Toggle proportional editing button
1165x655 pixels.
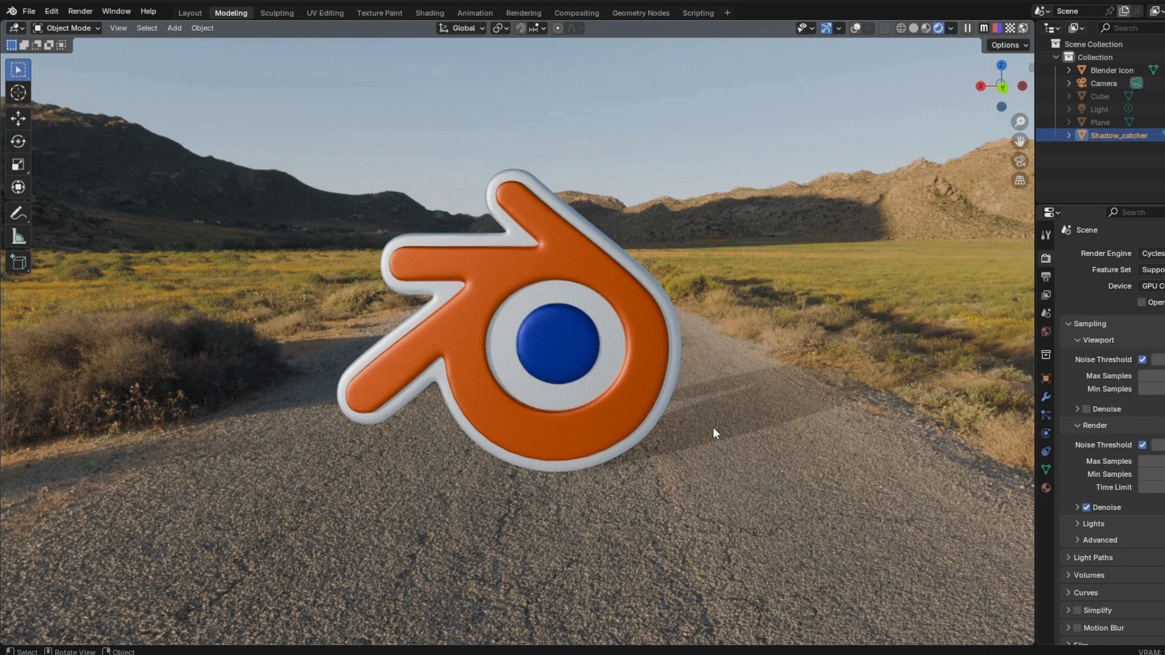click(558, 28)
